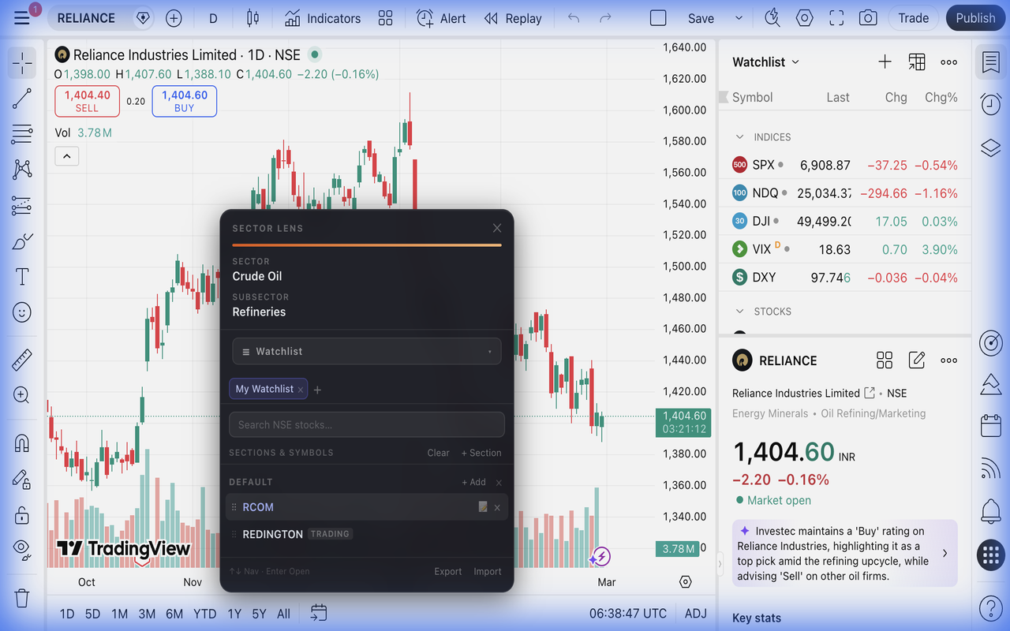
Task: Open the forecasting and measurement tools
Action: click(x=22, y=206)
